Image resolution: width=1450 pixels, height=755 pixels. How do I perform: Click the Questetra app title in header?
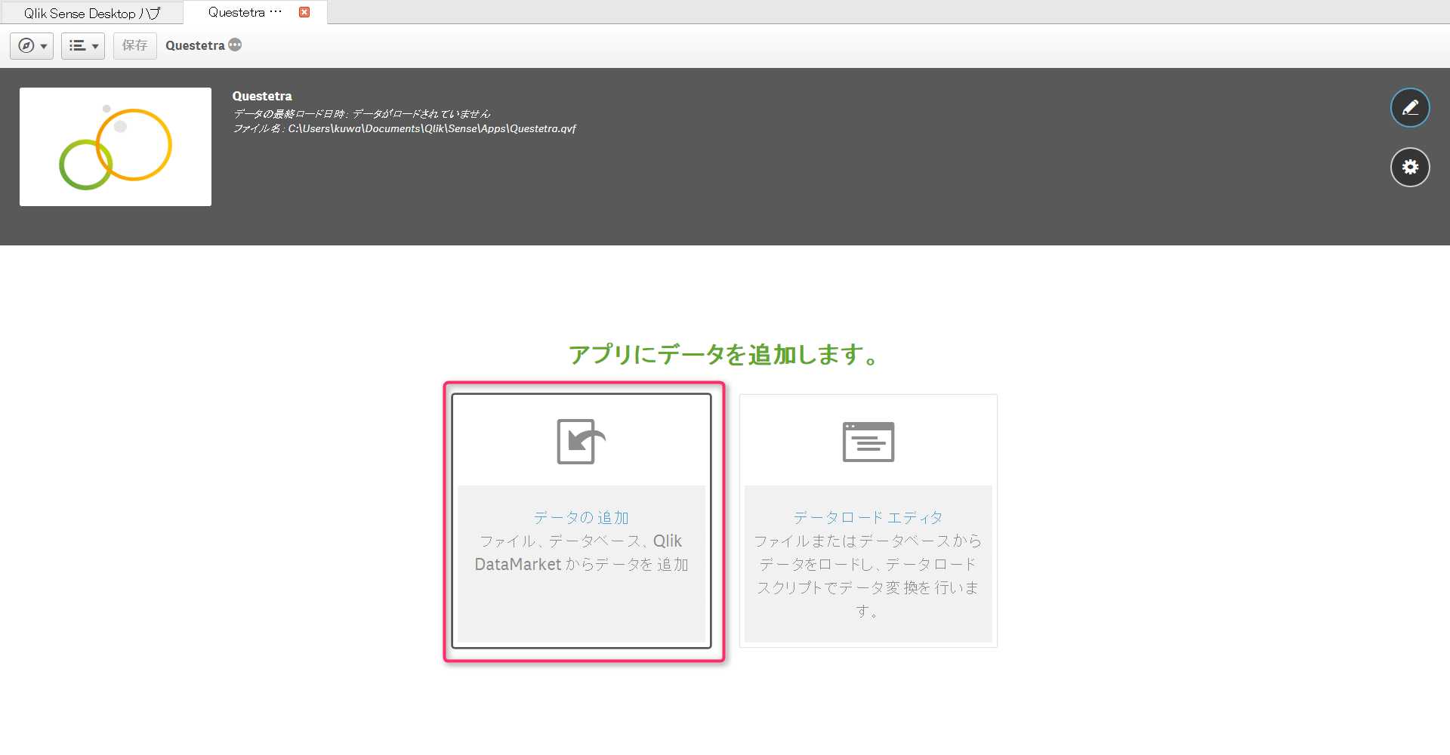[x=262, y=96]
